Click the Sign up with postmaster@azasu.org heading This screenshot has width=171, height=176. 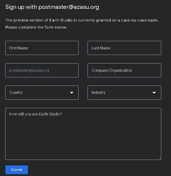52,7
